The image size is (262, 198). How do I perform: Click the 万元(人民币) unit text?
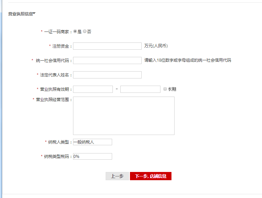(156, 46)
